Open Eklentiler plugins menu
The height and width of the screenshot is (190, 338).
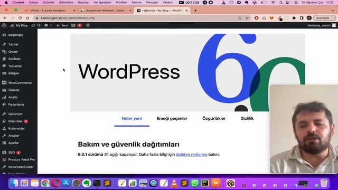[15, 121]
